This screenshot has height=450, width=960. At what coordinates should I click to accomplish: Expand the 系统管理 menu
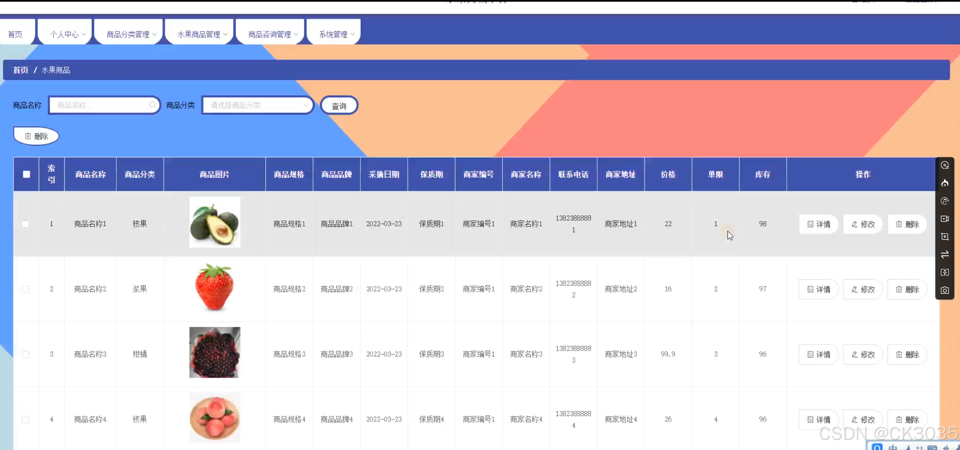336,34
